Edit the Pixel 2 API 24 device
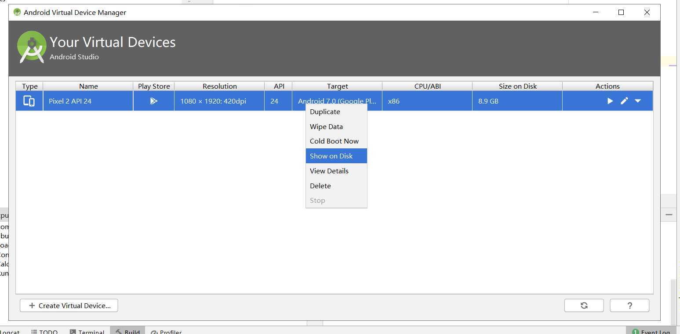 624,101
